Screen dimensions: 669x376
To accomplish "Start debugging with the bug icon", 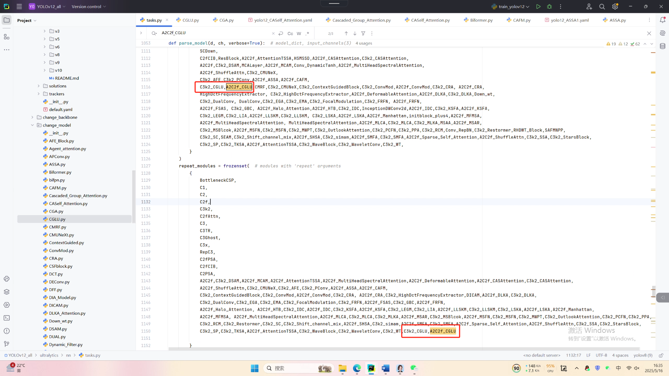I will coord(549,7).
